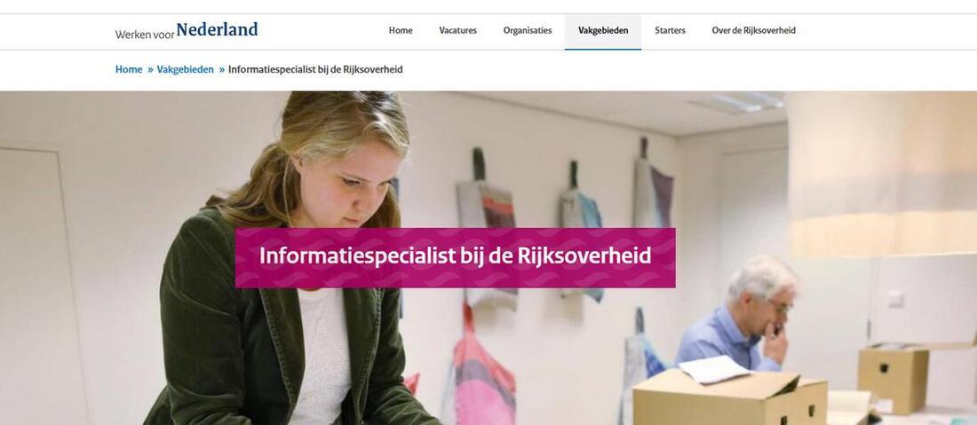Open Over de Rijksoverheid menu item
The image size is (977, 425).
[753, 30]
